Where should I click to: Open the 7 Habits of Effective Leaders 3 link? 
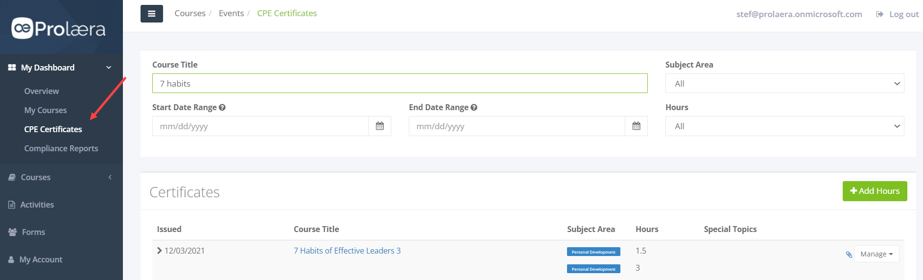[347, 251]
